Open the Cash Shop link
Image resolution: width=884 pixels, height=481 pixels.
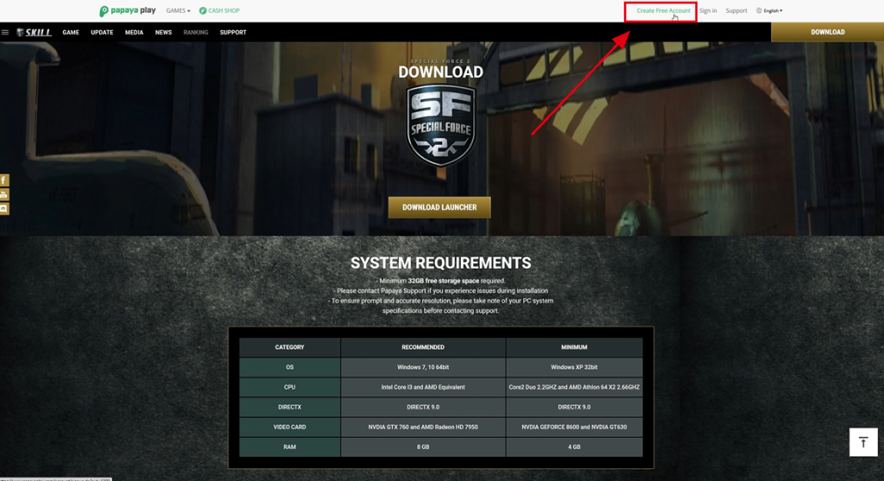219,11
